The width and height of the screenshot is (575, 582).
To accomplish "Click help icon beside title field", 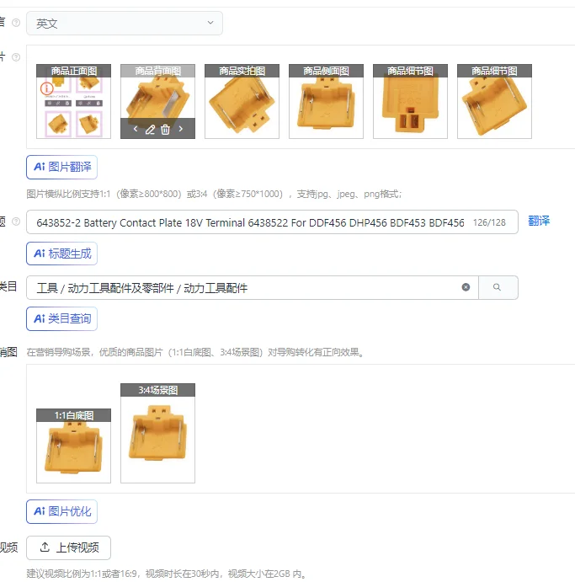I will (16, 222).
